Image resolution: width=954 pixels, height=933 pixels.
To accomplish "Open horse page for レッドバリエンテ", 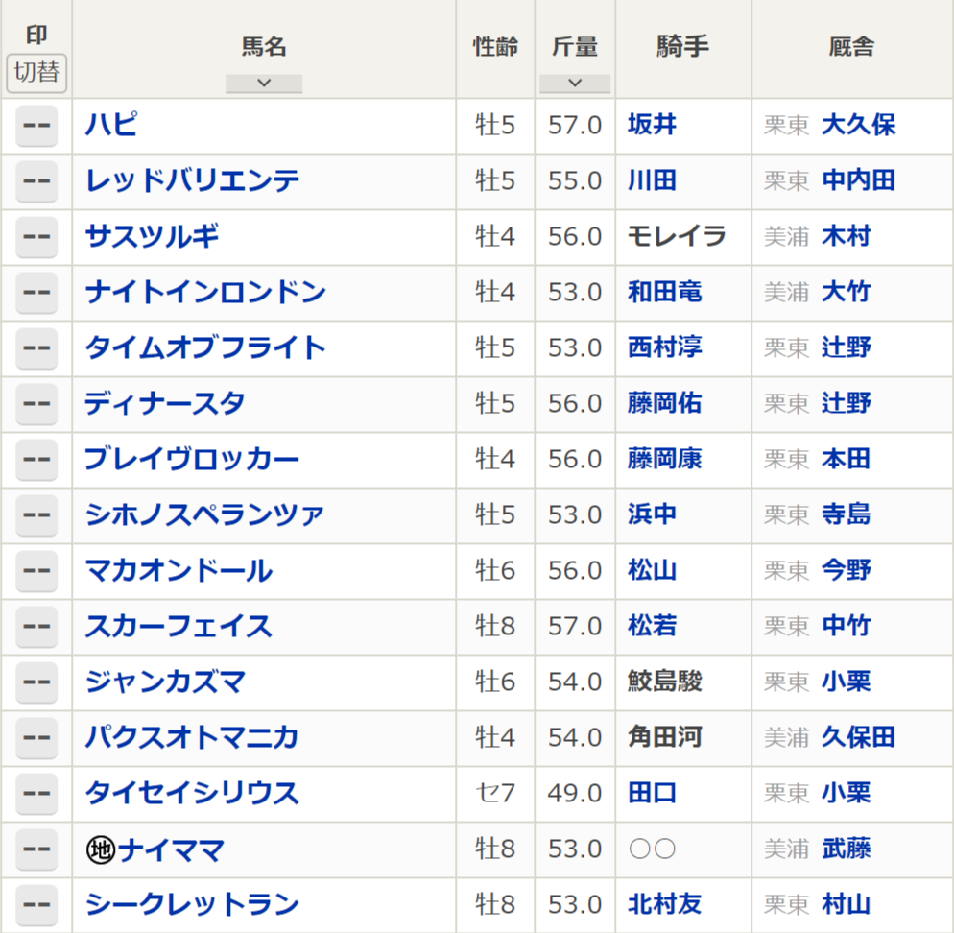I will point(192,181).
